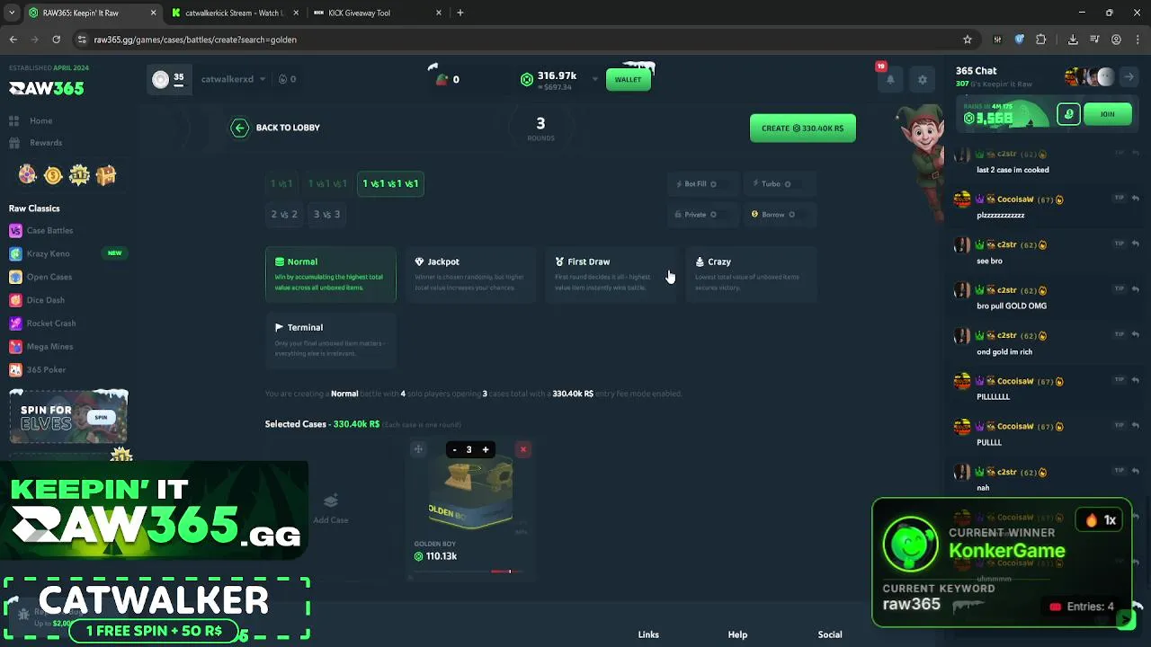Click the RAW365 logo in the sidebar
The image size is (1151, 647).
tap(47, 88)
